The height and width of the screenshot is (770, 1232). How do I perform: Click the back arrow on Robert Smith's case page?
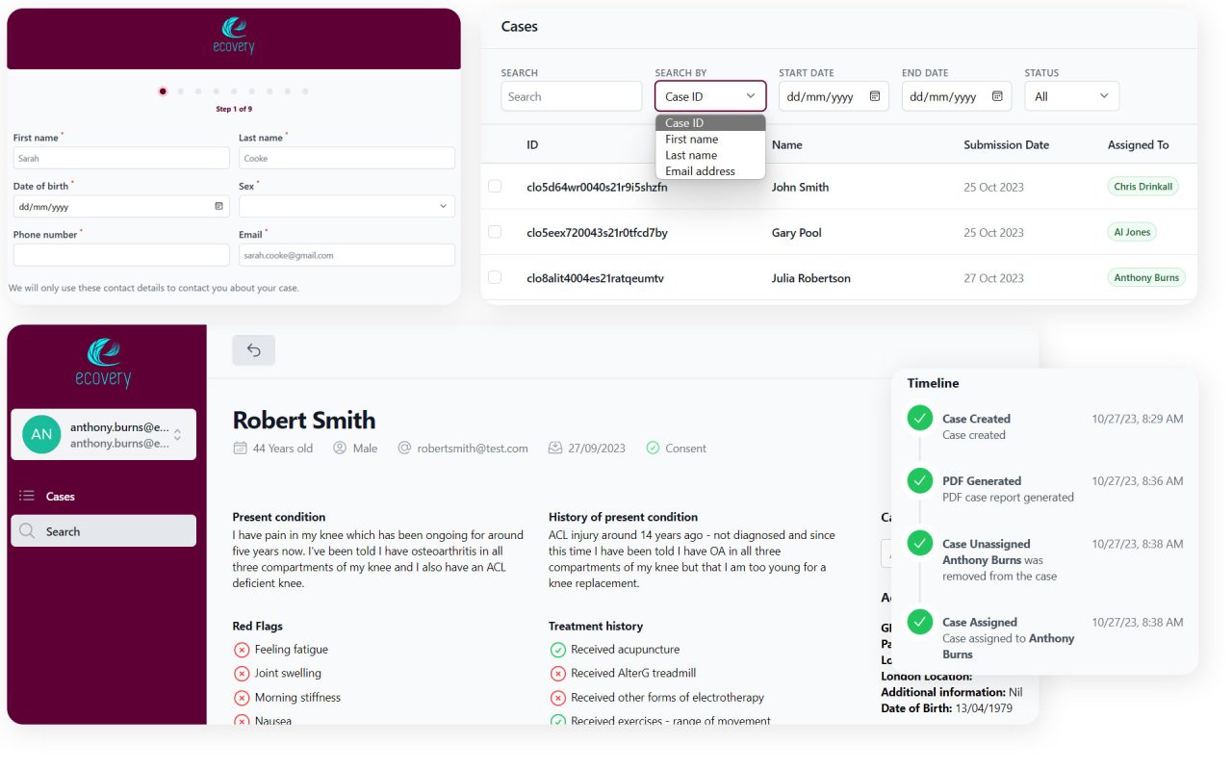253,349
